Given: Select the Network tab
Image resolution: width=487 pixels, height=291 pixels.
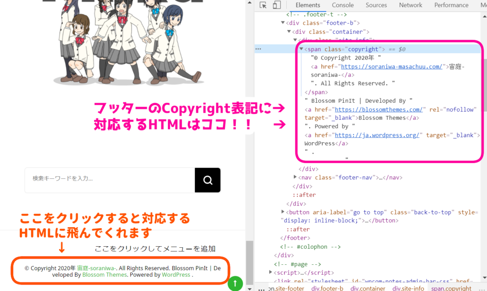Looking at the screenshot, I should click(x=410, y=5).
